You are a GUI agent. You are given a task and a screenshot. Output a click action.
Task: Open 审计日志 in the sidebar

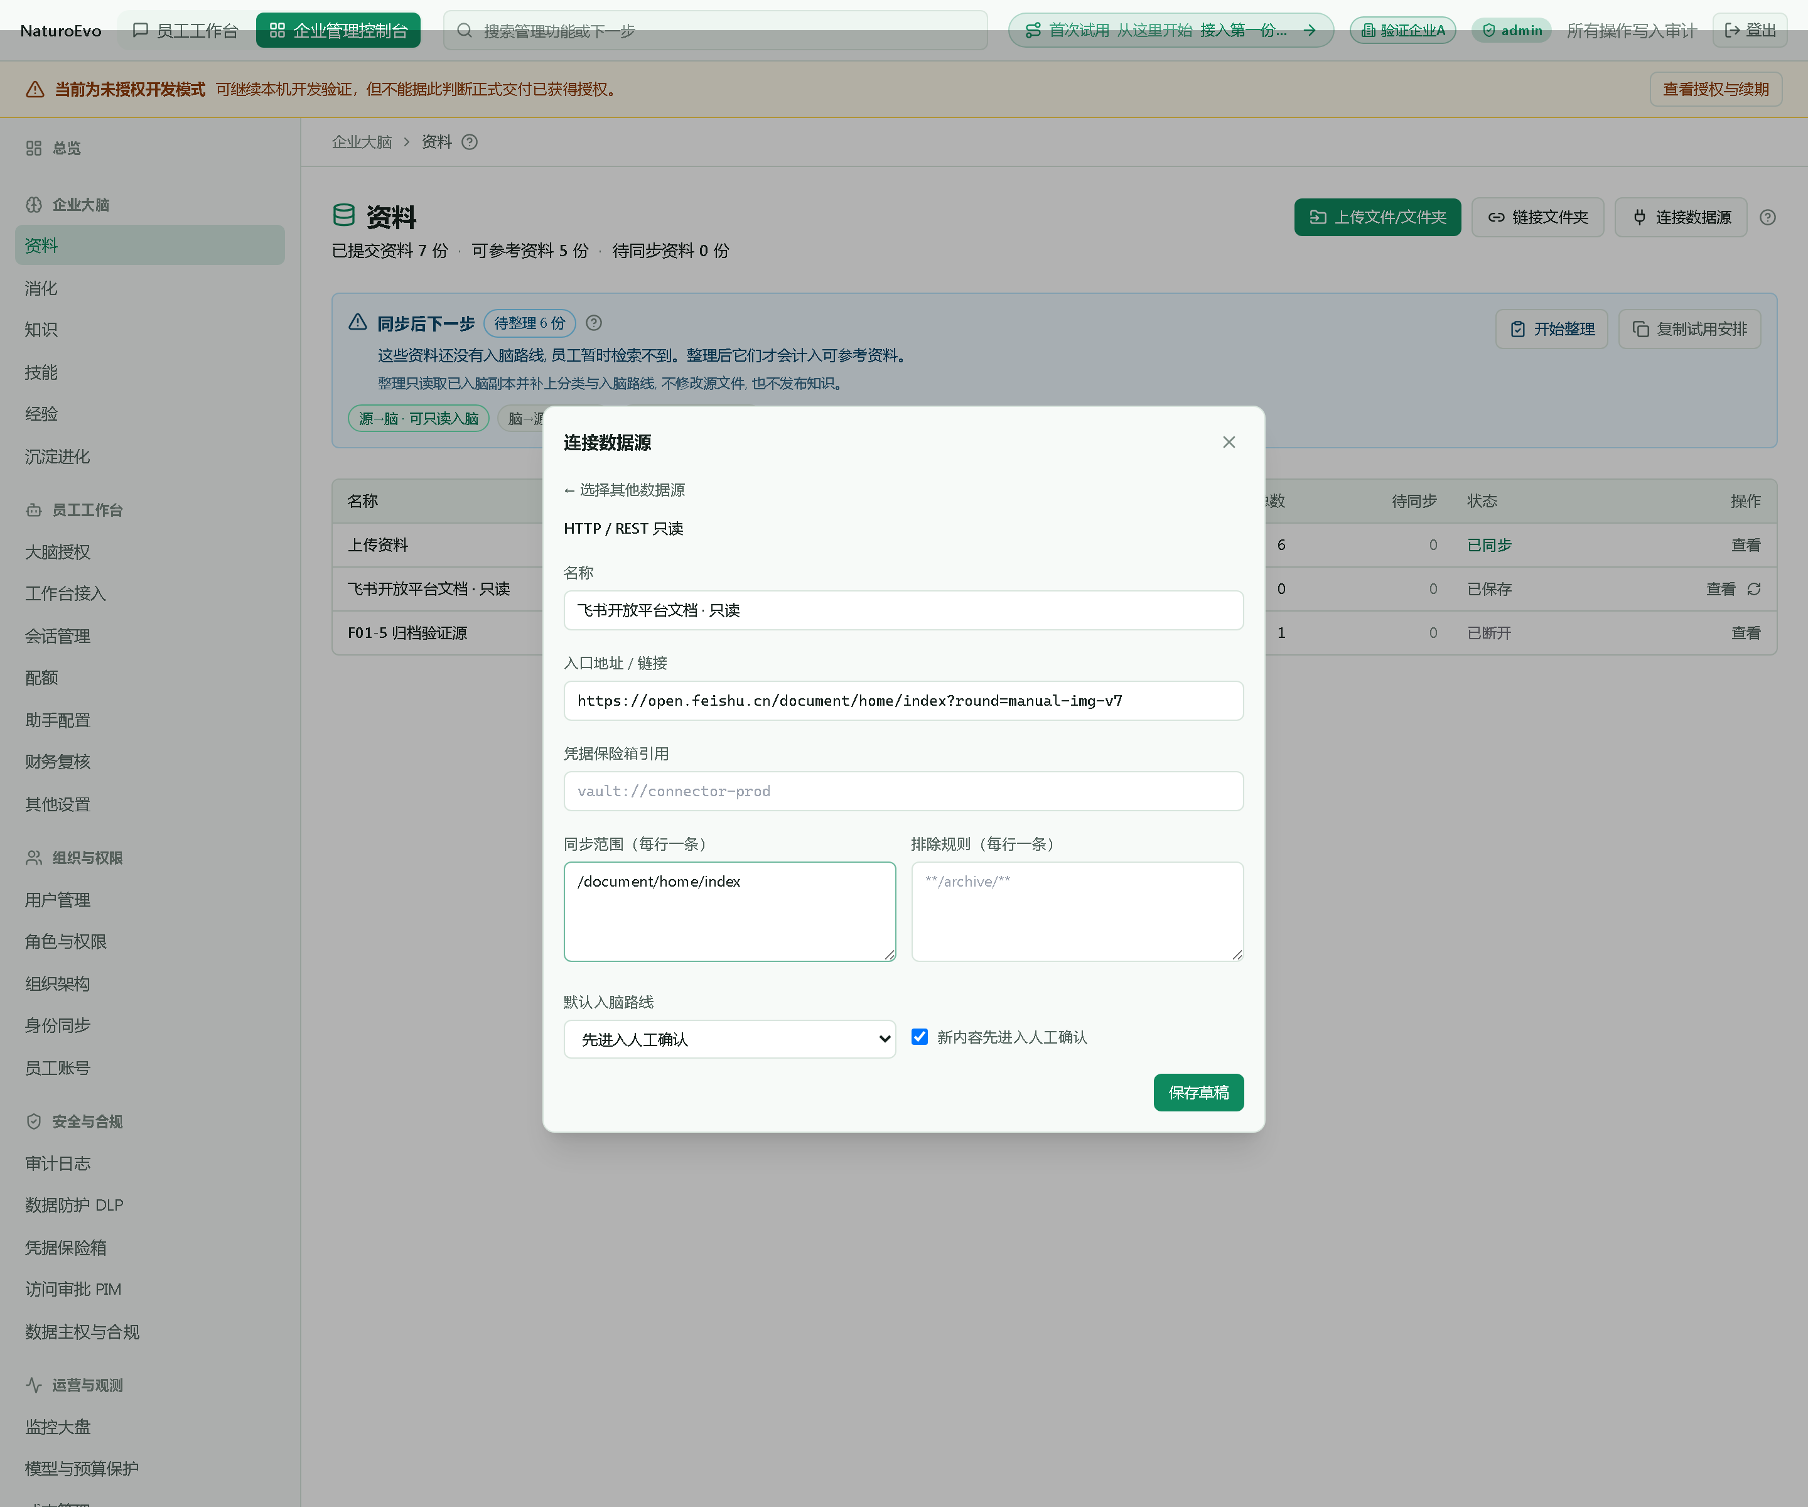click(150, 1164)
